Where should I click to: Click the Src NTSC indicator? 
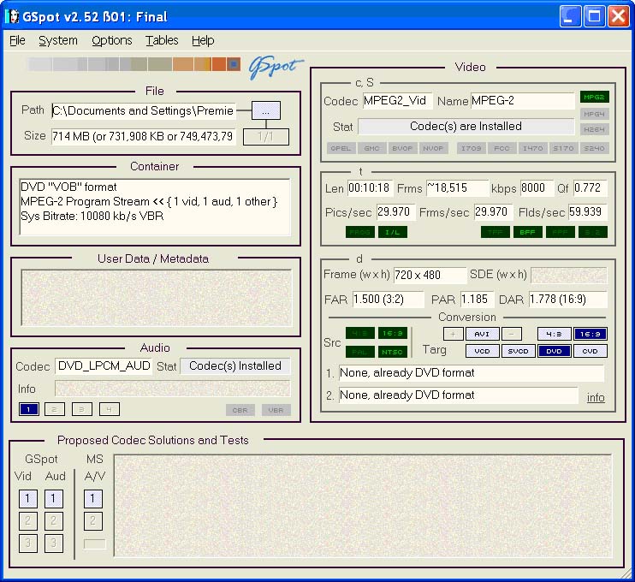coord(393,352)
